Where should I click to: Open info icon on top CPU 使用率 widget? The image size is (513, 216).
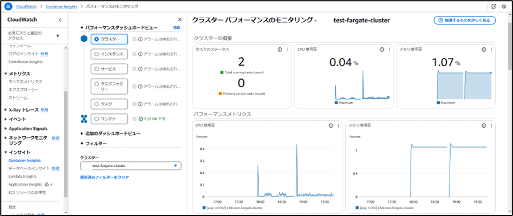382,50
